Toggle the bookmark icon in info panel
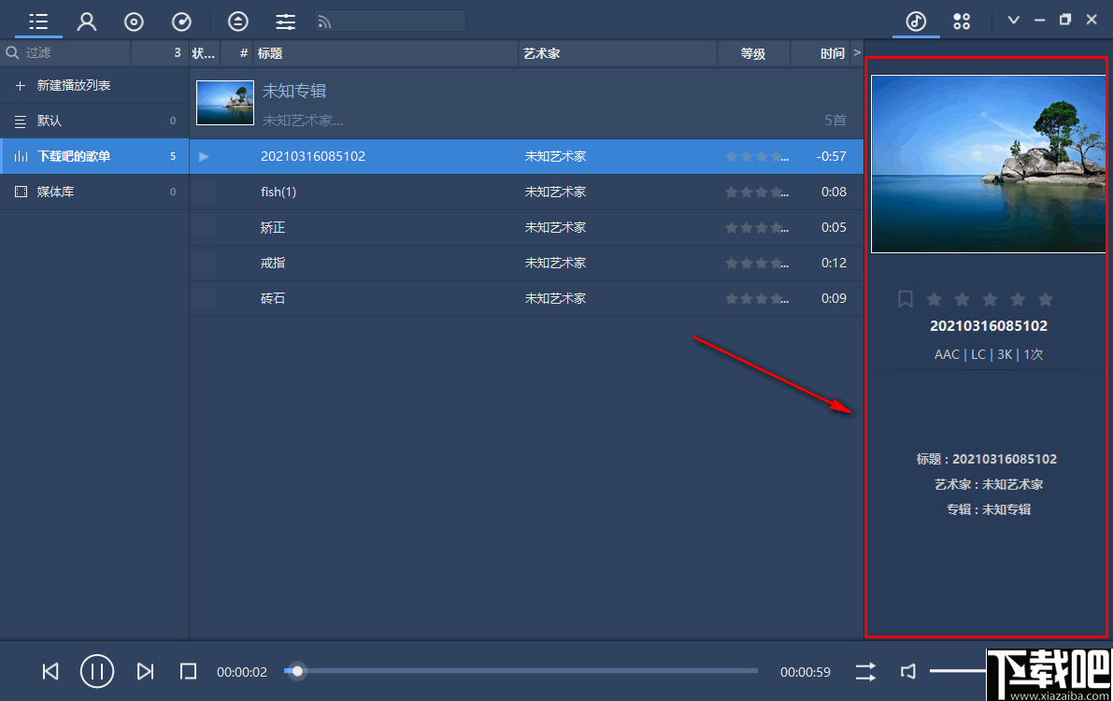Screen dimensions: 1113x701 (x=905, y=299)
